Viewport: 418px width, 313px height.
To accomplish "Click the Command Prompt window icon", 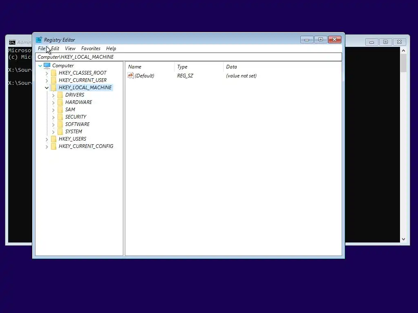I will pos(12,42).
